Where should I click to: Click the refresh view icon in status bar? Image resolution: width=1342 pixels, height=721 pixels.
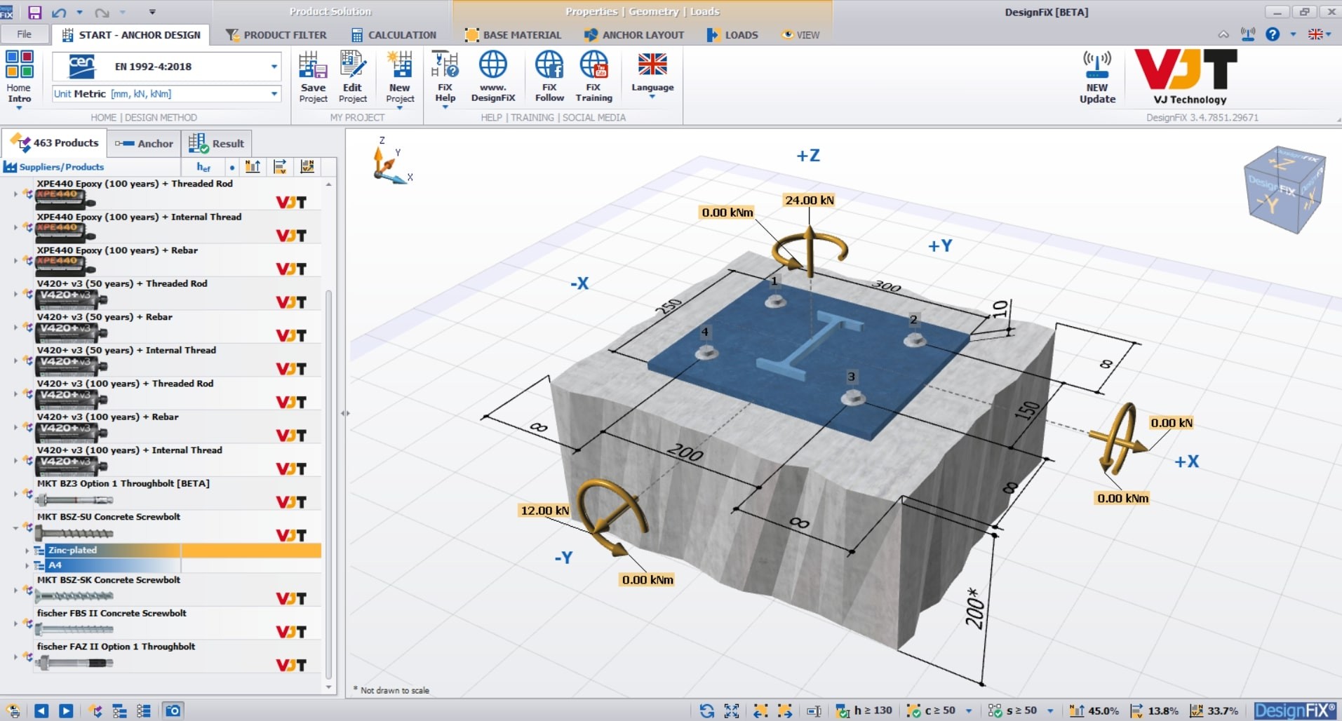pyautogui.click(x=706, y=710)
